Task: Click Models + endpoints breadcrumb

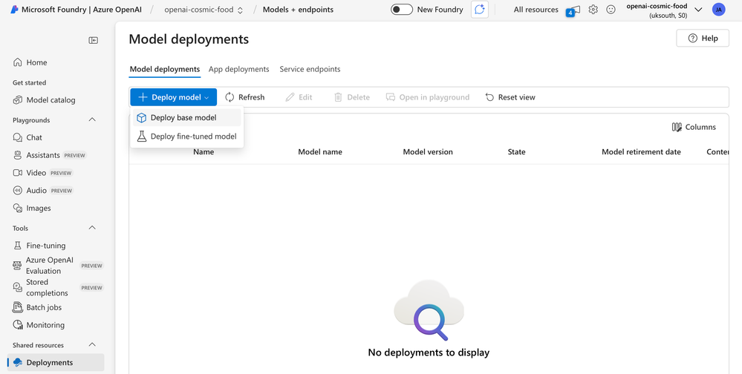Action: [x=298, y=10]
